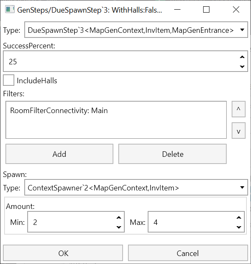Decrease SuccessPercent with down arrow

(x=242, y=66)
